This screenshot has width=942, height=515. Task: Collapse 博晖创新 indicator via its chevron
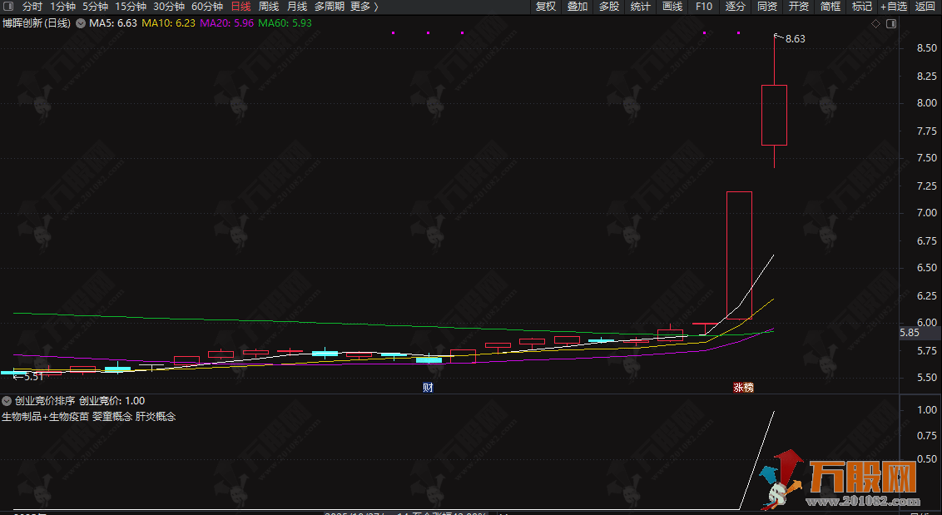point(80,23)
